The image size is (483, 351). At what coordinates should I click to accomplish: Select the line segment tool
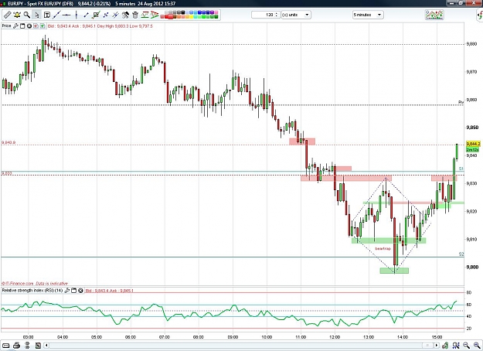pyautogui.click(x=86, y=15)
